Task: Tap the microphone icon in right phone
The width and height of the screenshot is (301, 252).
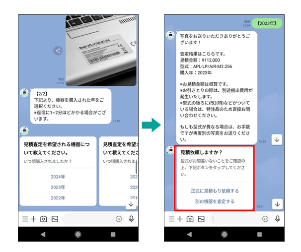Action: pyautogui.click(x=278, y=219)
